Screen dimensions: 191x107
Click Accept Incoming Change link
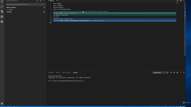point(75,11)
